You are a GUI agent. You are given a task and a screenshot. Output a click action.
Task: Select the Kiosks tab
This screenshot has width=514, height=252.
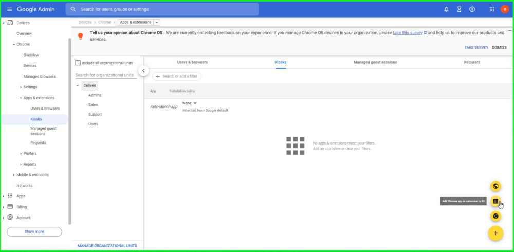[x=281, y=62]
